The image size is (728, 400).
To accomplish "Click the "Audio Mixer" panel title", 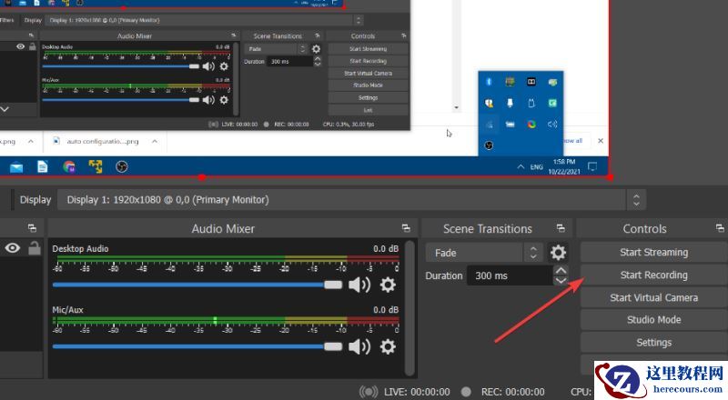I will click(x=223, y=229).
